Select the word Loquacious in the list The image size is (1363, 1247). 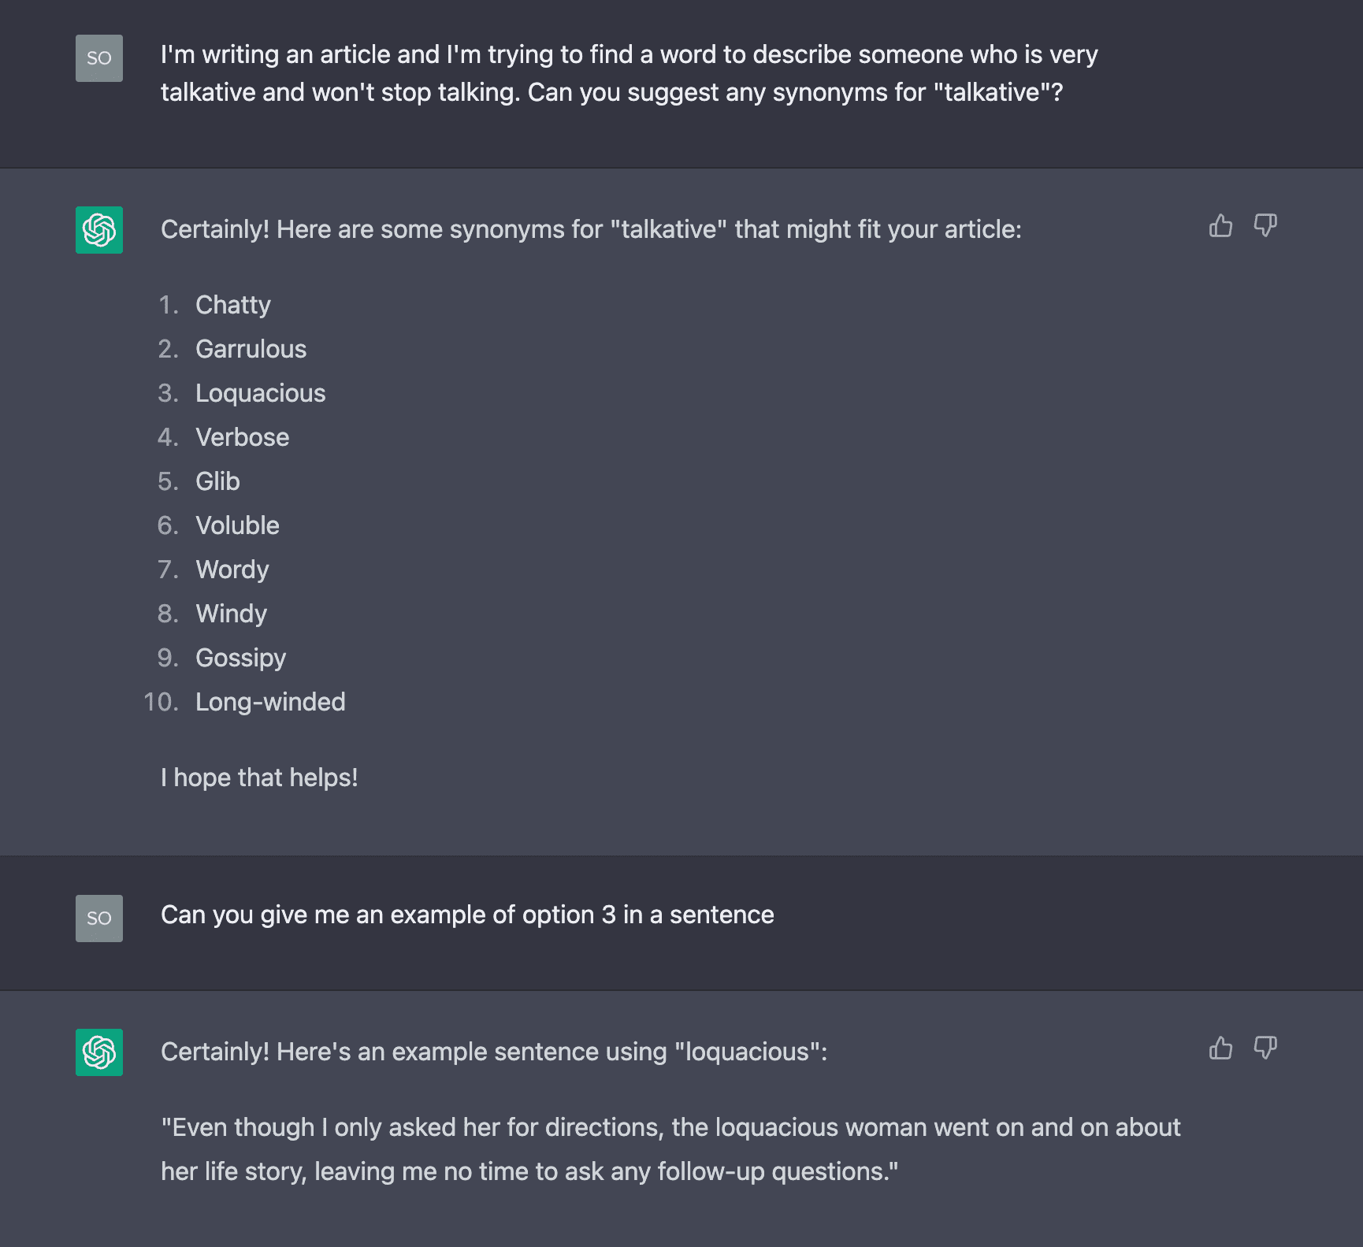pyautogui.click(x=261, y=392)
